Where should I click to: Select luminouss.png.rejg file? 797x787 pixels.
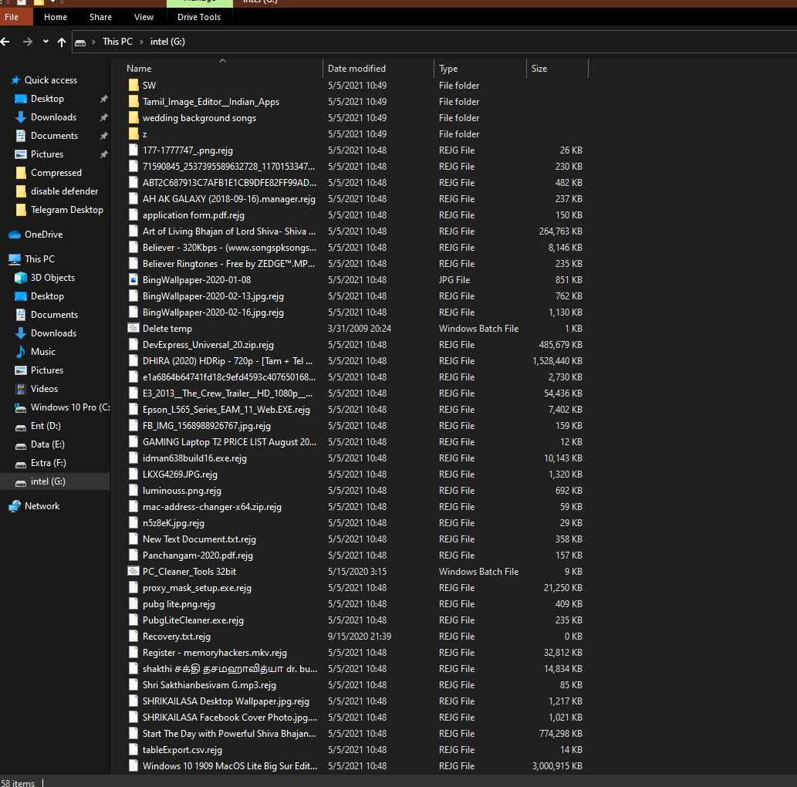click(x=181, y=491)
